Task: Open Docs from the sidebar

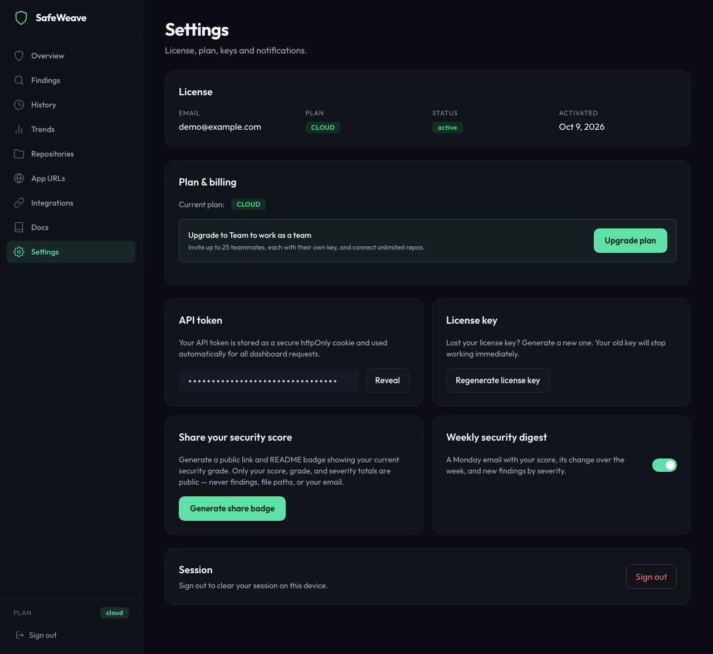Action: (x=71, y=227)
